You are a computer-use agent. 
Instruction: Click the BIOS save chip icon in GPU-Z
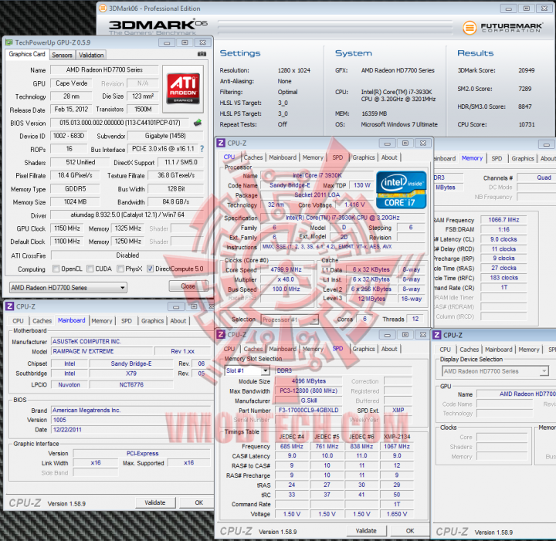tap(198, 123)
